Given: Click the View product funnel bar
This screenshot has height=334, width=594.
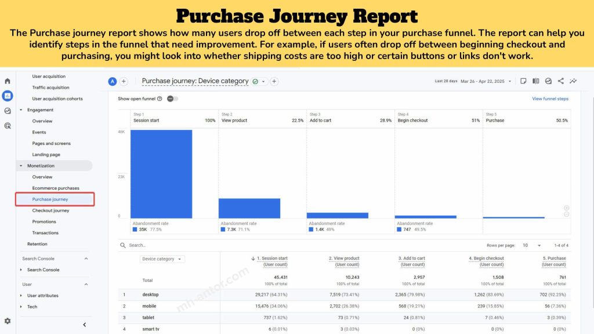Looking at the screenshot, I should point(249,208).
